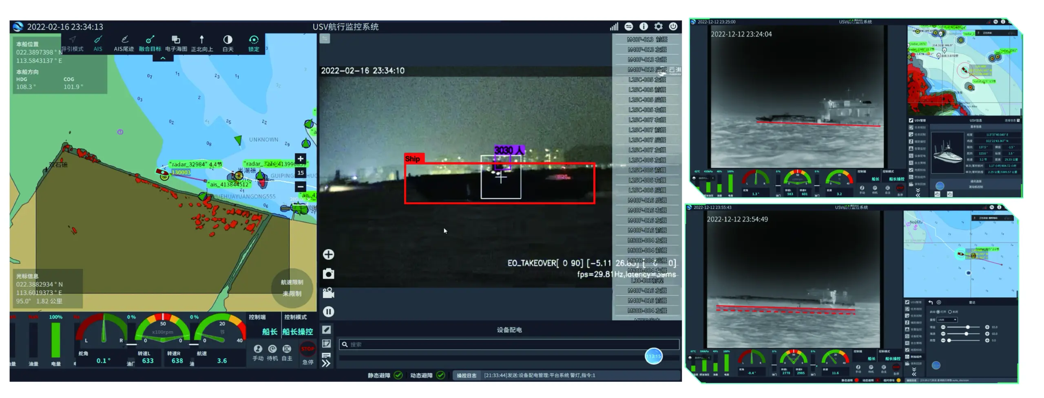1044x398 pixels.
Task: Click the 100% 电量 battery bar
Action: tap(56, 340)
